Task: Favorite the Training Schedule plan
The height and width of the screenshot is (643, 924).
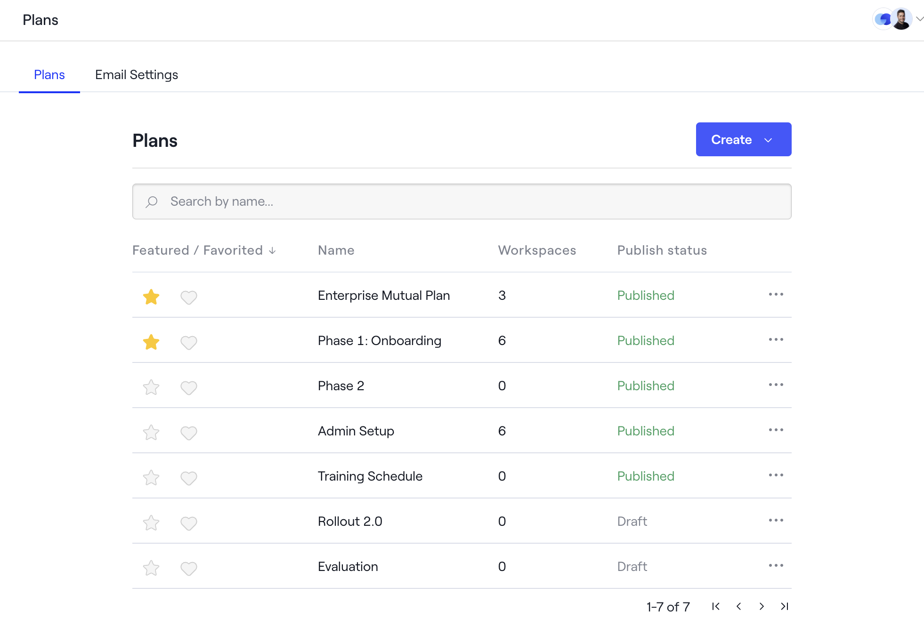Action: pos(188,478)
